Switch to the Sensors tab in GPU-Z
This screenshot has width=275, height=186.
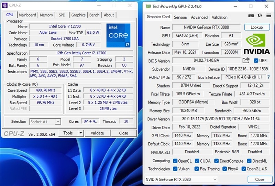(180, 18)
